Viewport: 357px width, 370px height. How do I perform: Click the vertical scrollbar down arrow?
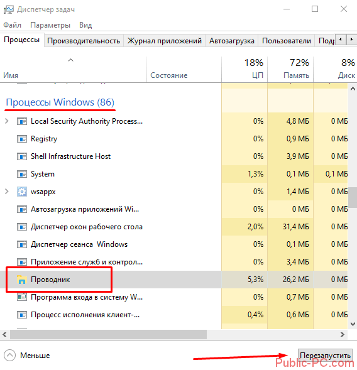(x=353, y=324)
